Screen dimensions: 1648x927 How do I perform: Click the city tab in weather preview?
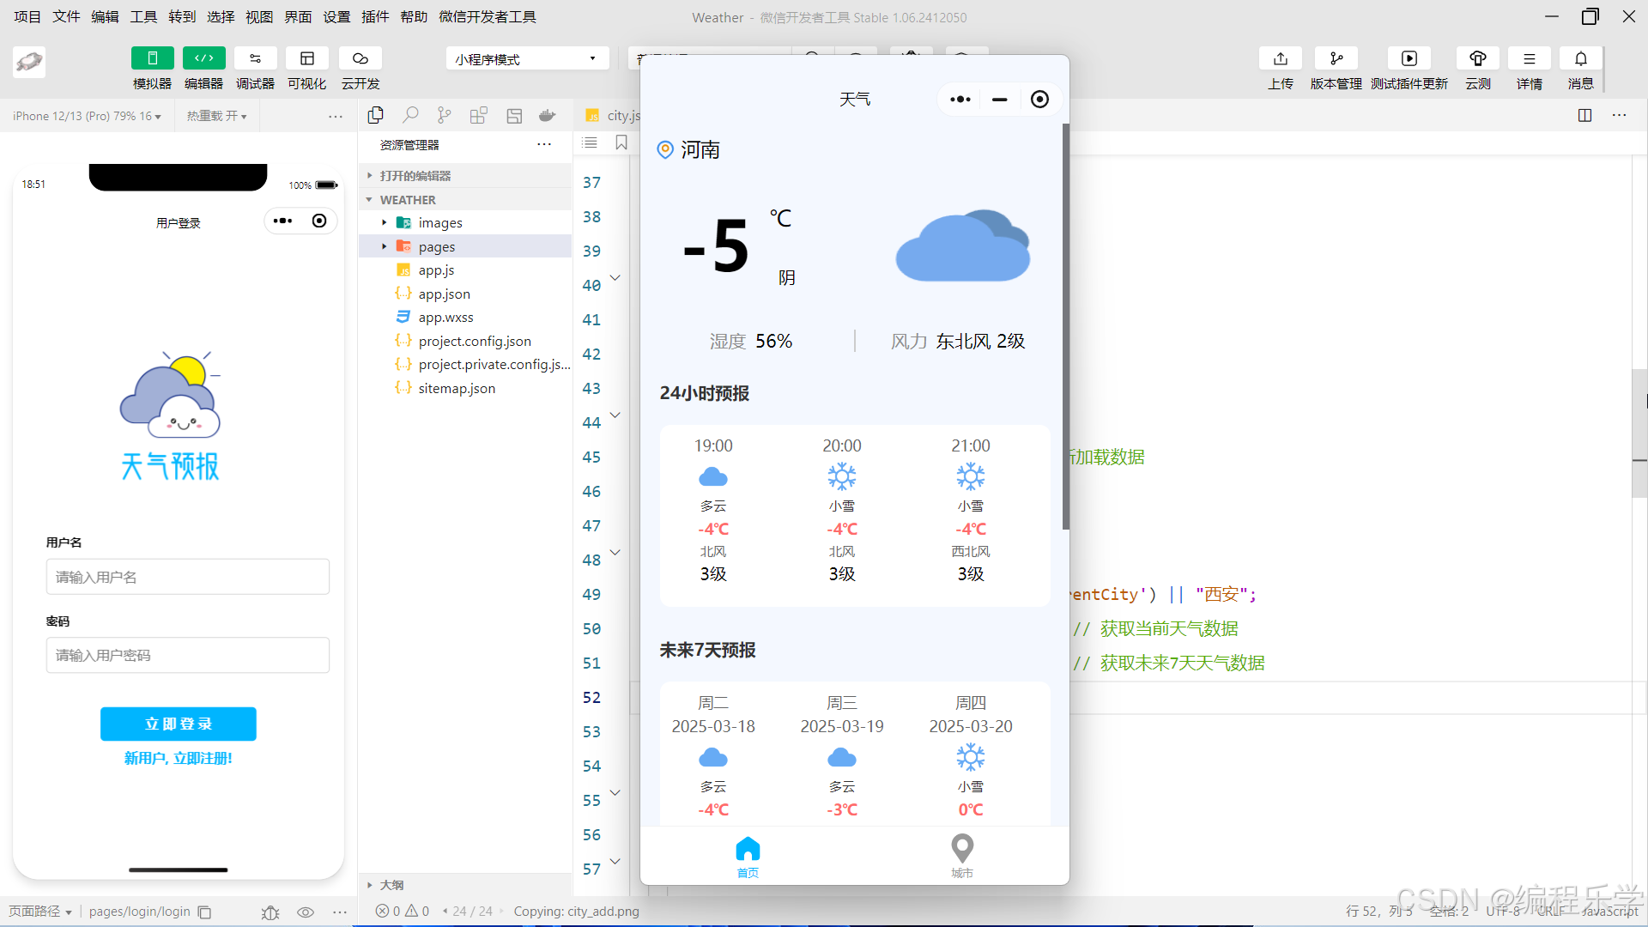click(x=961, y=856)
